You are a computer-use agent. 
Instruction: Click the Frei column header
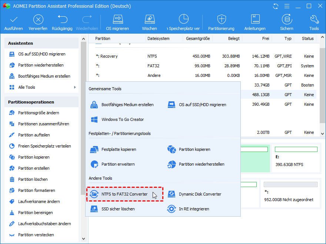point(266,38)
